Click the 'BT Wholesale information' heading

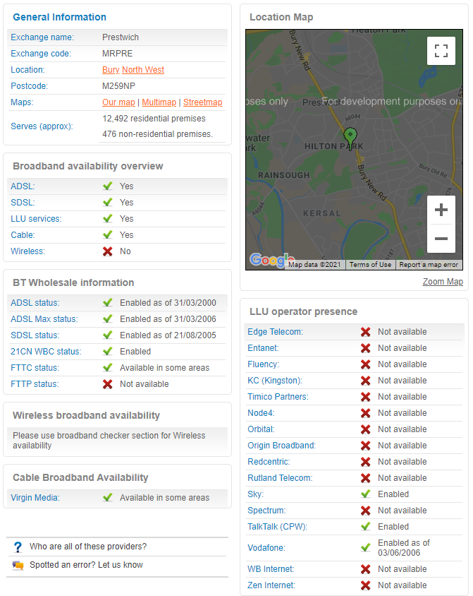tap(73, 282)
